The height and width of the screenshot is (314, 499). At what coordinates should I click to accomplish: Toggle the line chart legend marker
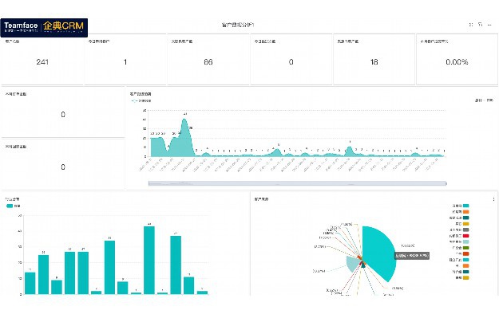click(x=134, y=100)
